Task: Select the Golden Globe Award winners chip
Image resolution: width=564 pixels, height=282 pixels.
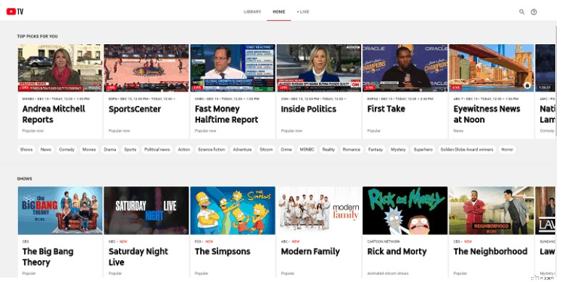Action: (x=467, y=149)
